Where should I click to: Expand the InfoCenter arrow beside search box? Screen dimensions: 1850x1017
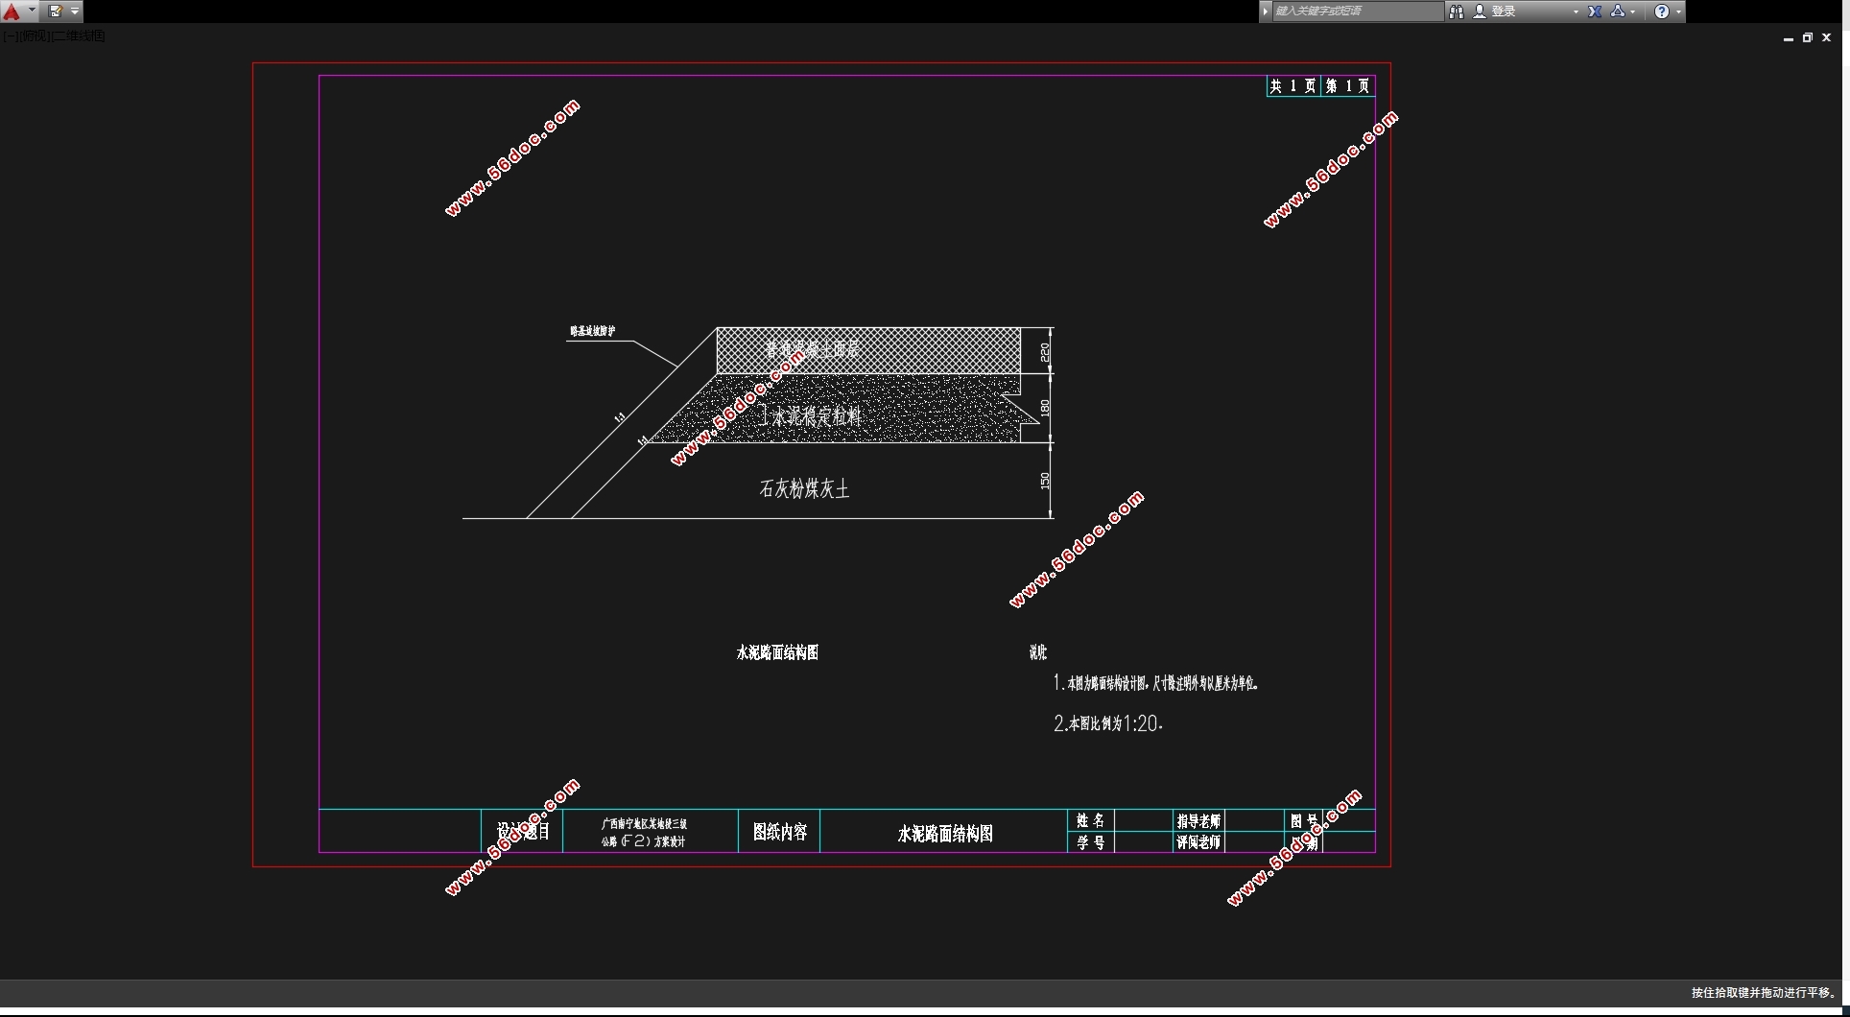[x=1266, y=12]
